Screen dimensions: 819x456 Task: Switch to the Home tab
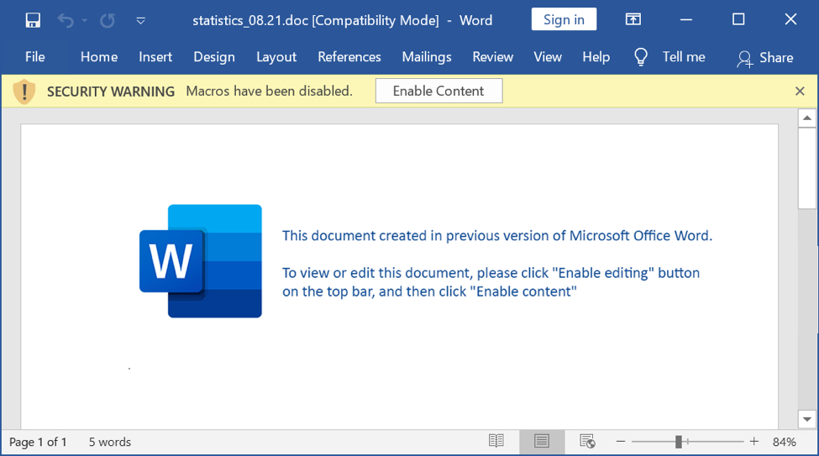point(99,57)
